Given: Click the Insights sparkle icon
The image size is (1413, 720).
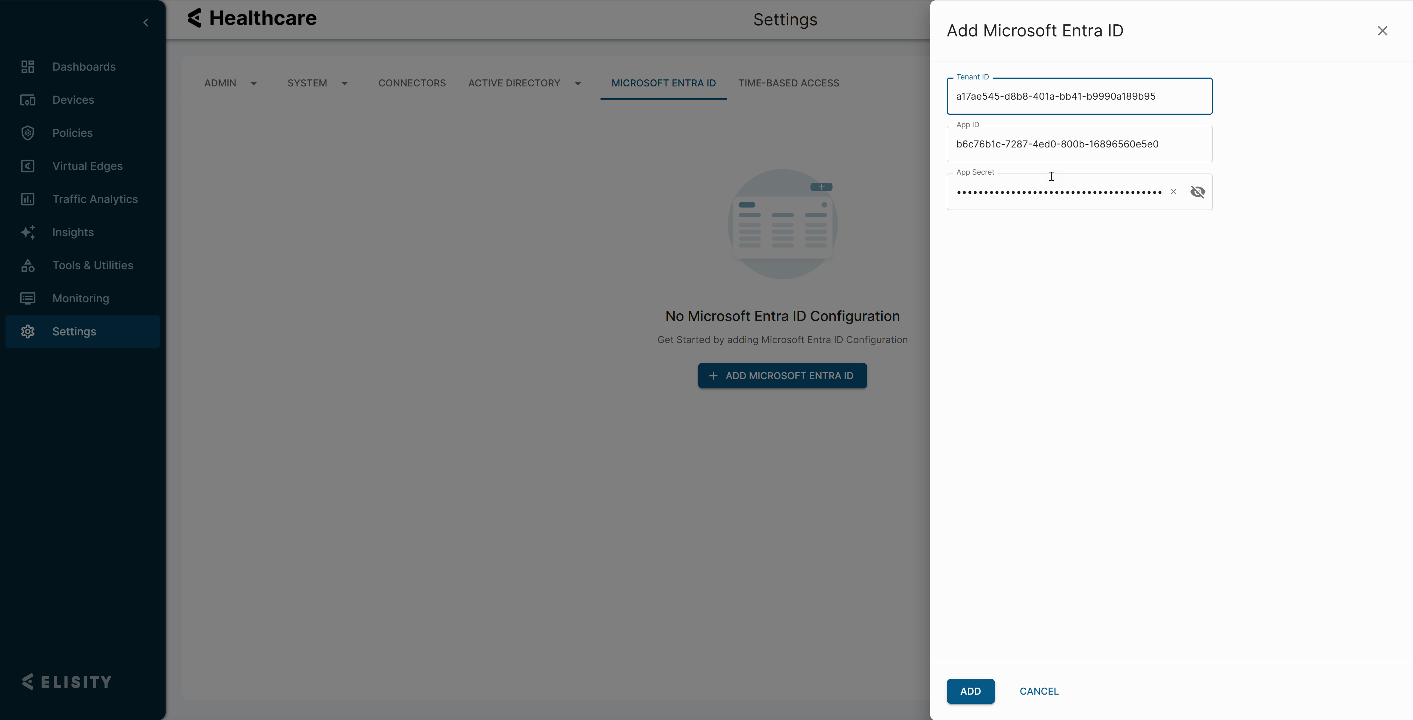Looking at the screenshot, I should (28, 232).
